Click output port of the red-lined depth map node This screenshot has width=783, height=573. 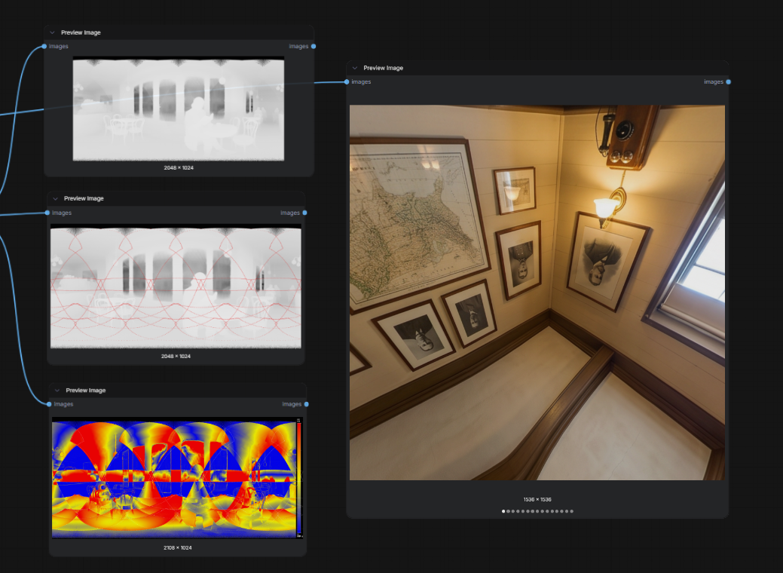click(304, 213)
